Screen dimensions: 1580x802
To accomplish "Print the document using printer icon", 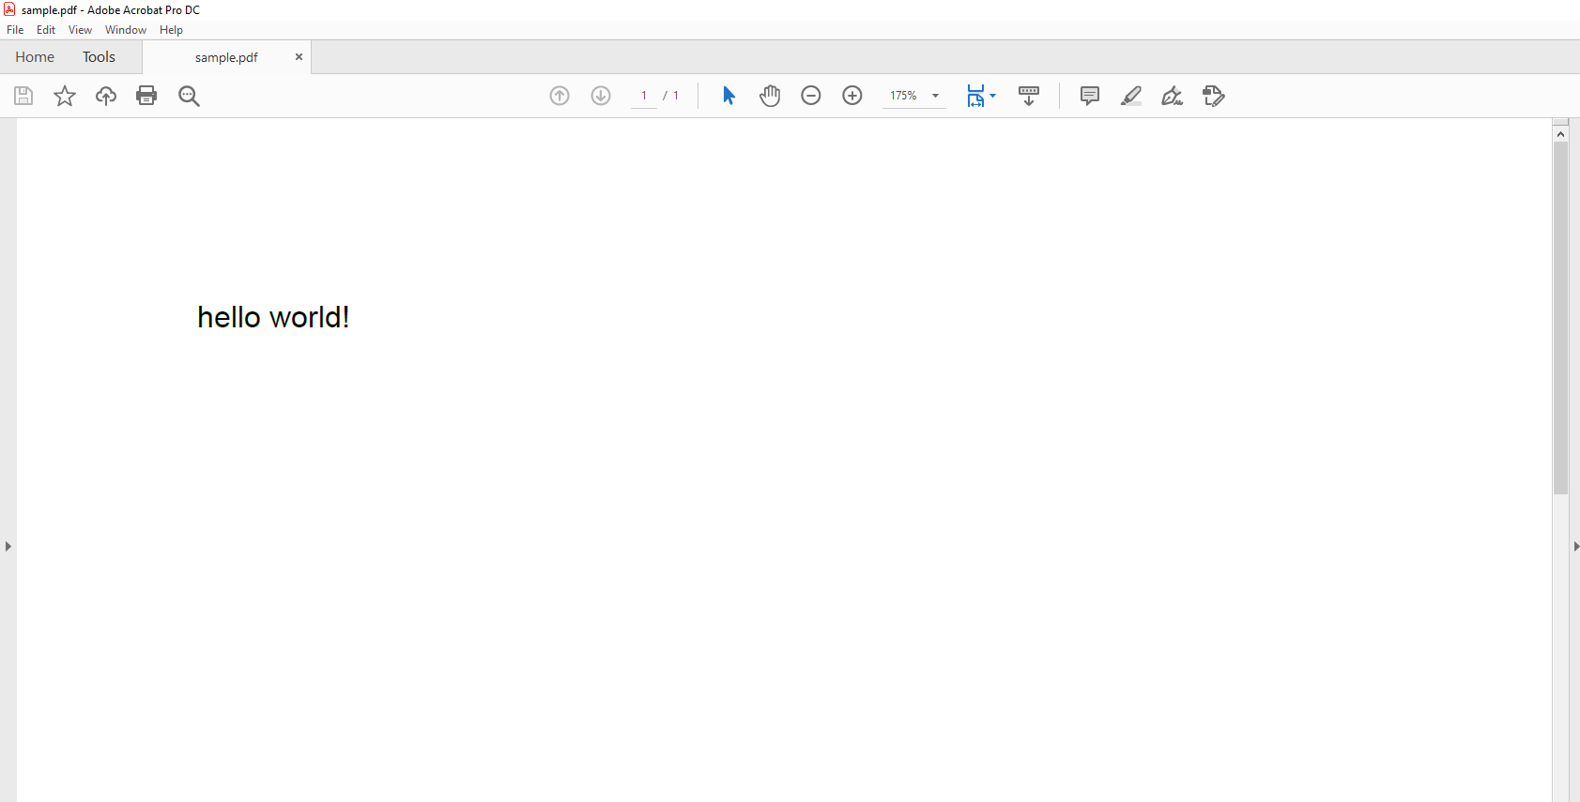I will tap(146, 96).
